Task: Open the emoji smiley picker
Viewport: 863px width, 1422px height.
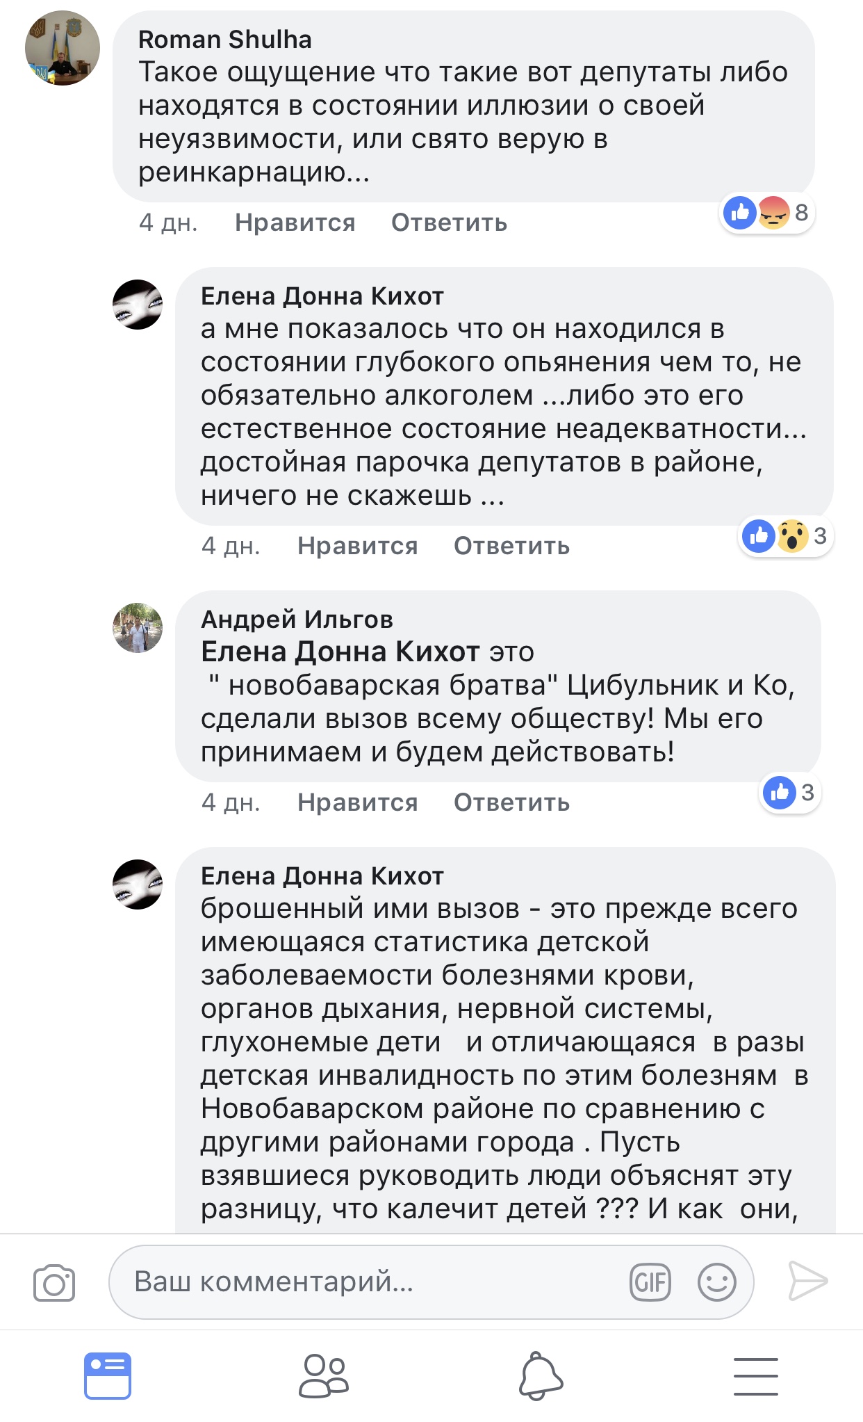Action: (x=716, y=1282)
